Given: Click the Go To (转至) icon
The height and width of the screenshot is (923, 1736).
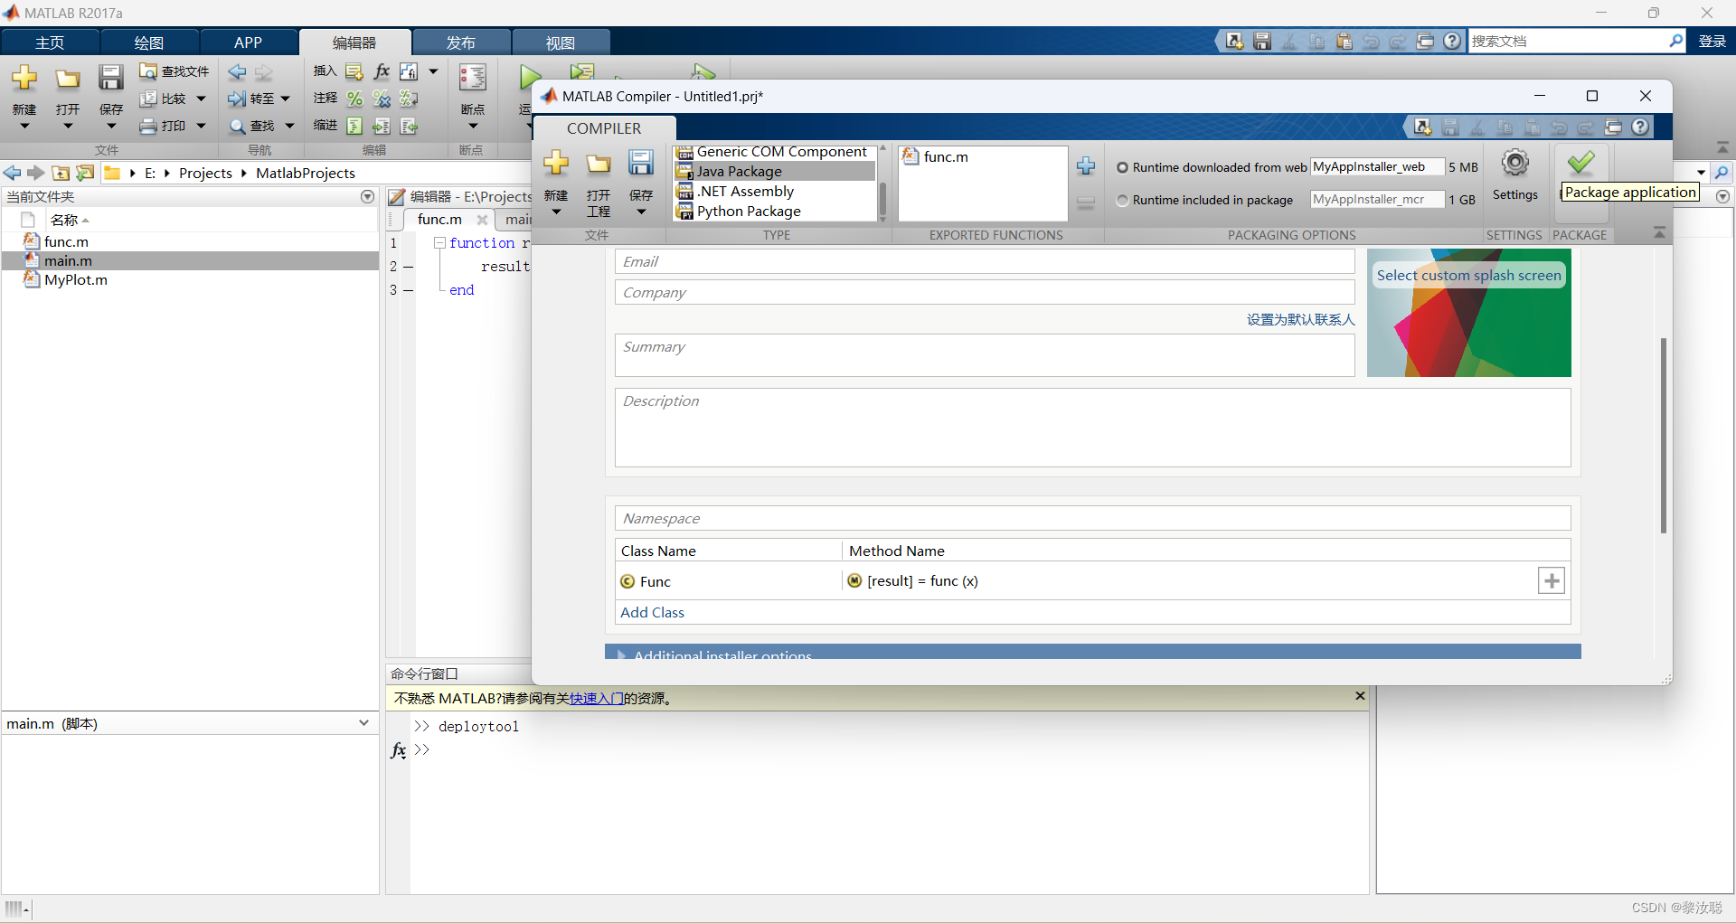Looking at the screenshot, I should pos(237,99).
